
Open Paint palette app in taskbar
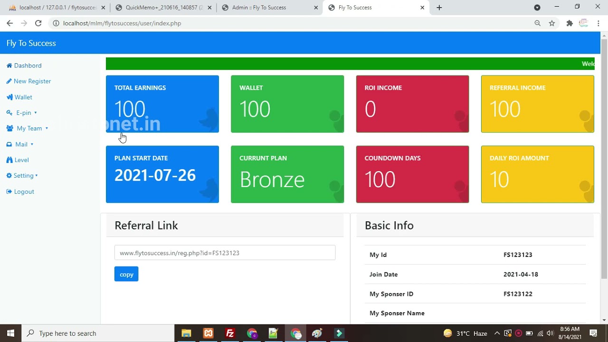click(317, 333)
